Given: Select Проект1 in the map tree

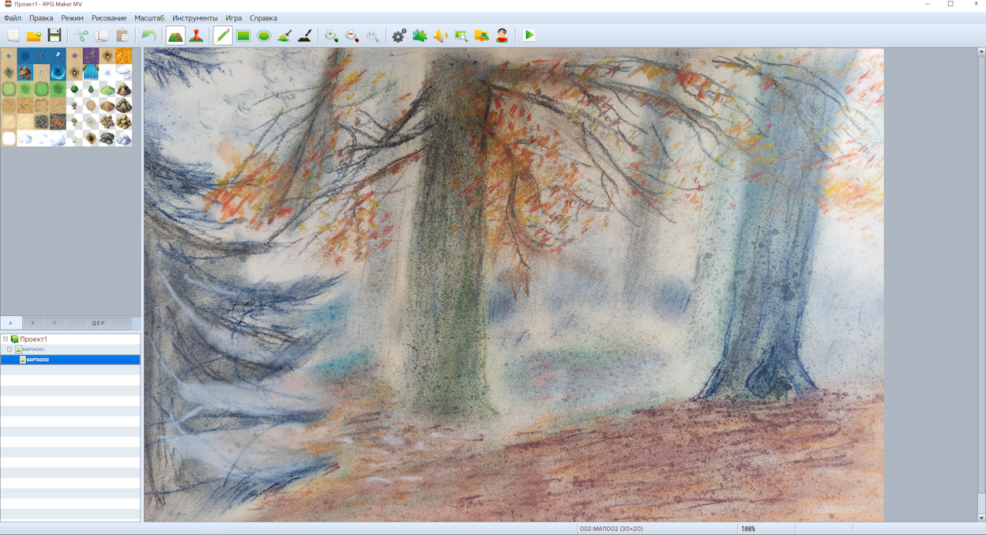Looking at the screenshot, I should [x=33, y=339].
